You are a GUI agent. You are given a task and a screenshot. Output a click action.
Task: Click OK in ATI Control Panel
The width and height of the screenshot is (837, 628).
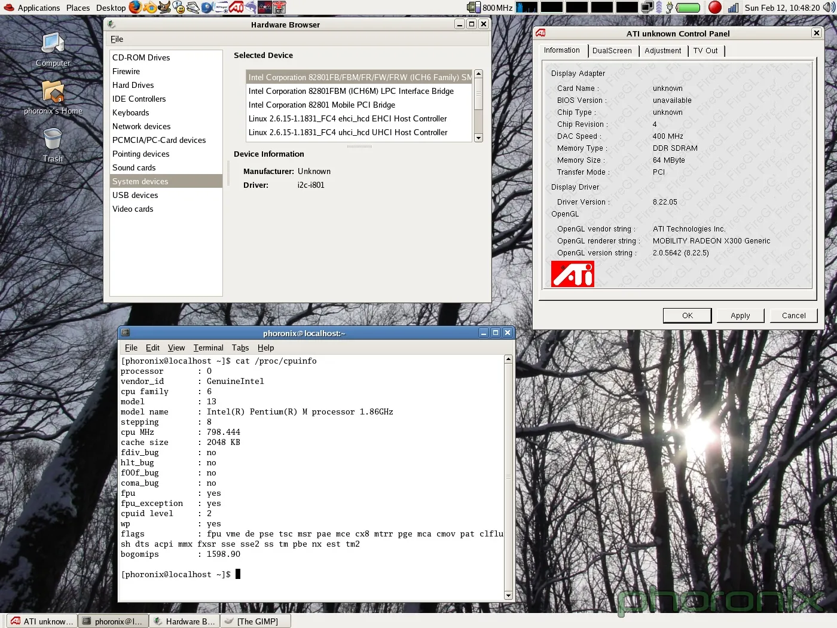point(688,315)
